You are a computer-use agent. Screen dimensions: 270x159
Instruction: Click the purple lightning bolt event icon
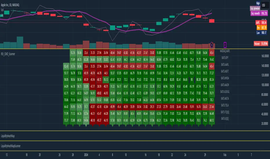(x=212, y=45)
